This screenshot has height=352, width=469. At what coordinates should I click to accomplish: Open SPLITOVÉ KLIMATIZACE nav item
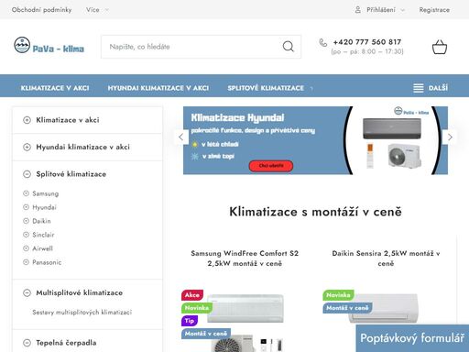266,88
